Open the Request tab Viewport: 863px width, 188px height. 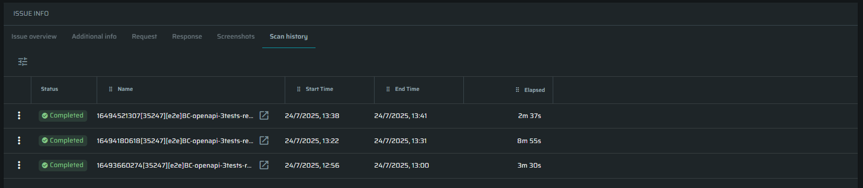coord(144,37)
